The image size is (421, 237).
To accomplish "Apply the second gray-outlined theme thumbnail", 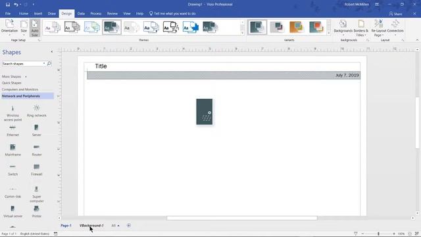I will coord(72,27).
